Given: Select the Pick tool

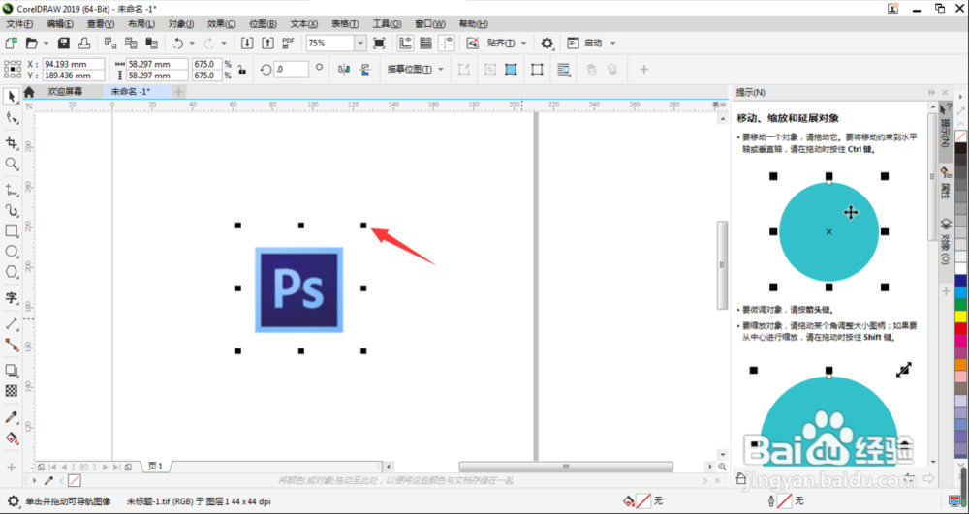Looking at the screenshot, I should click(x=11, y=96).
